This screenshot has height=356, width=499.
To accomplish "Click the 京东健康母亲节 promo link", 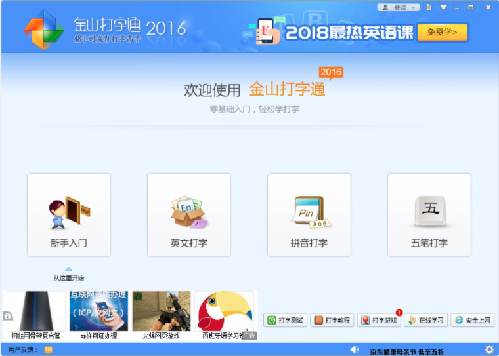I will [407, 351].
